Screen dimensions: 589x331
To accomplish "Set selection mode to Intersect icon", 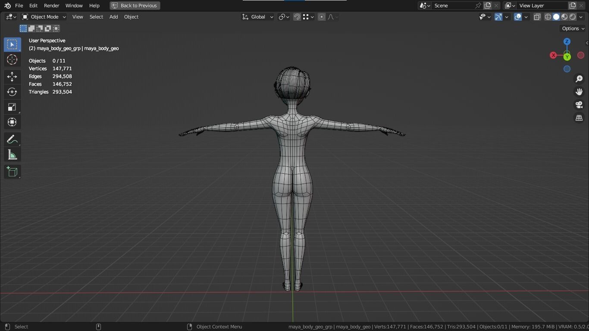I will [56, 28].
